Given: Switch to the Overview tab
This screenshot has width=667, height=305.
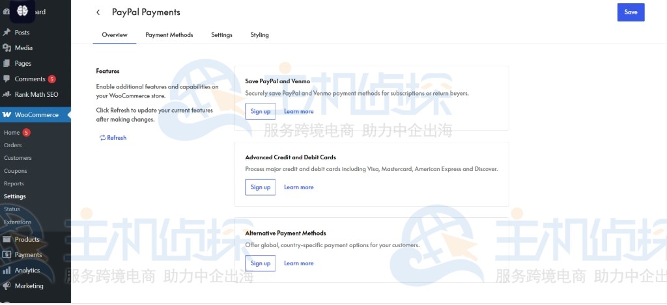Looking at the screenshot, I should tap(115, 35).
